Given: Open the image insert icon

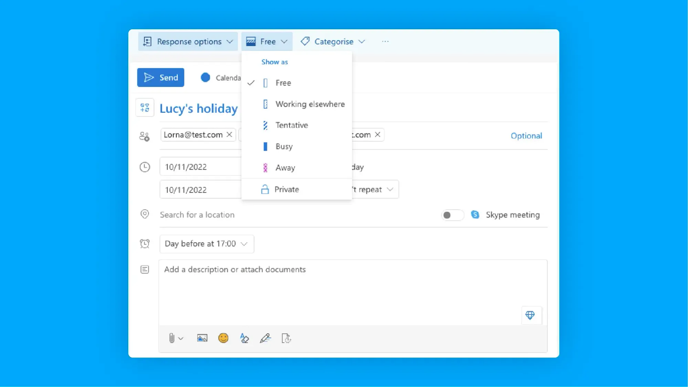Looking at the screenshot, I should point(202,338).
